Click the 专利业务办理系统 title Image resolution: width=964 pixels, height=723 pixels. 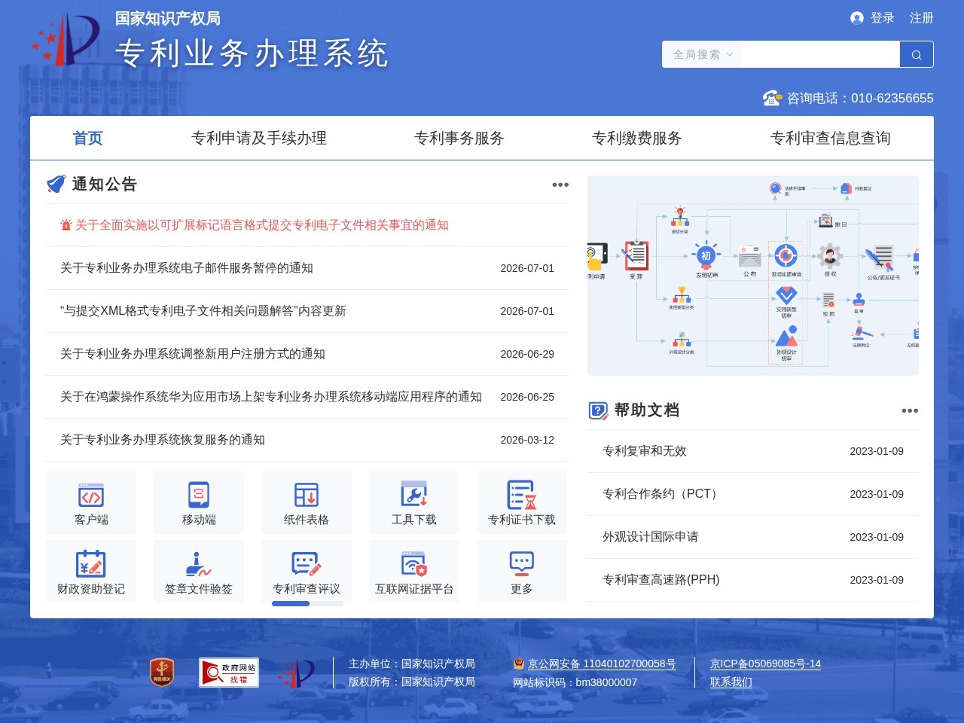click(x=252, y=53)
